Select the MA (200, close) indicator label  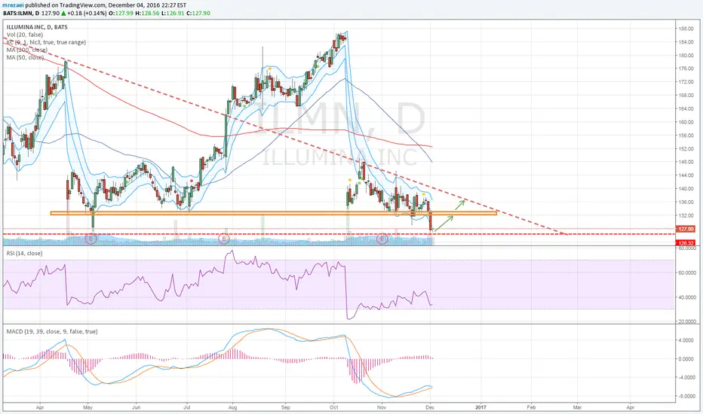pos(27,50)
